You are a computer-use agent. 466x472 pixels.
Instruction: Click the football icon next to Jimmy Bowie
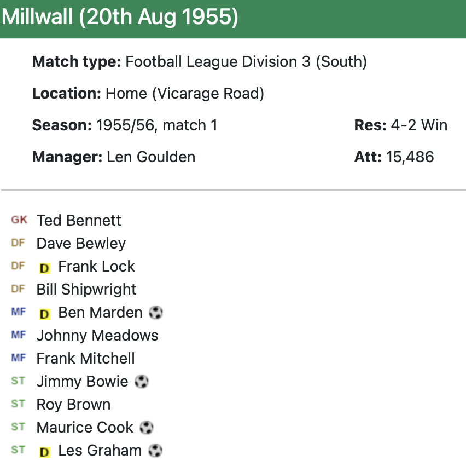click(x=142, y=382)
